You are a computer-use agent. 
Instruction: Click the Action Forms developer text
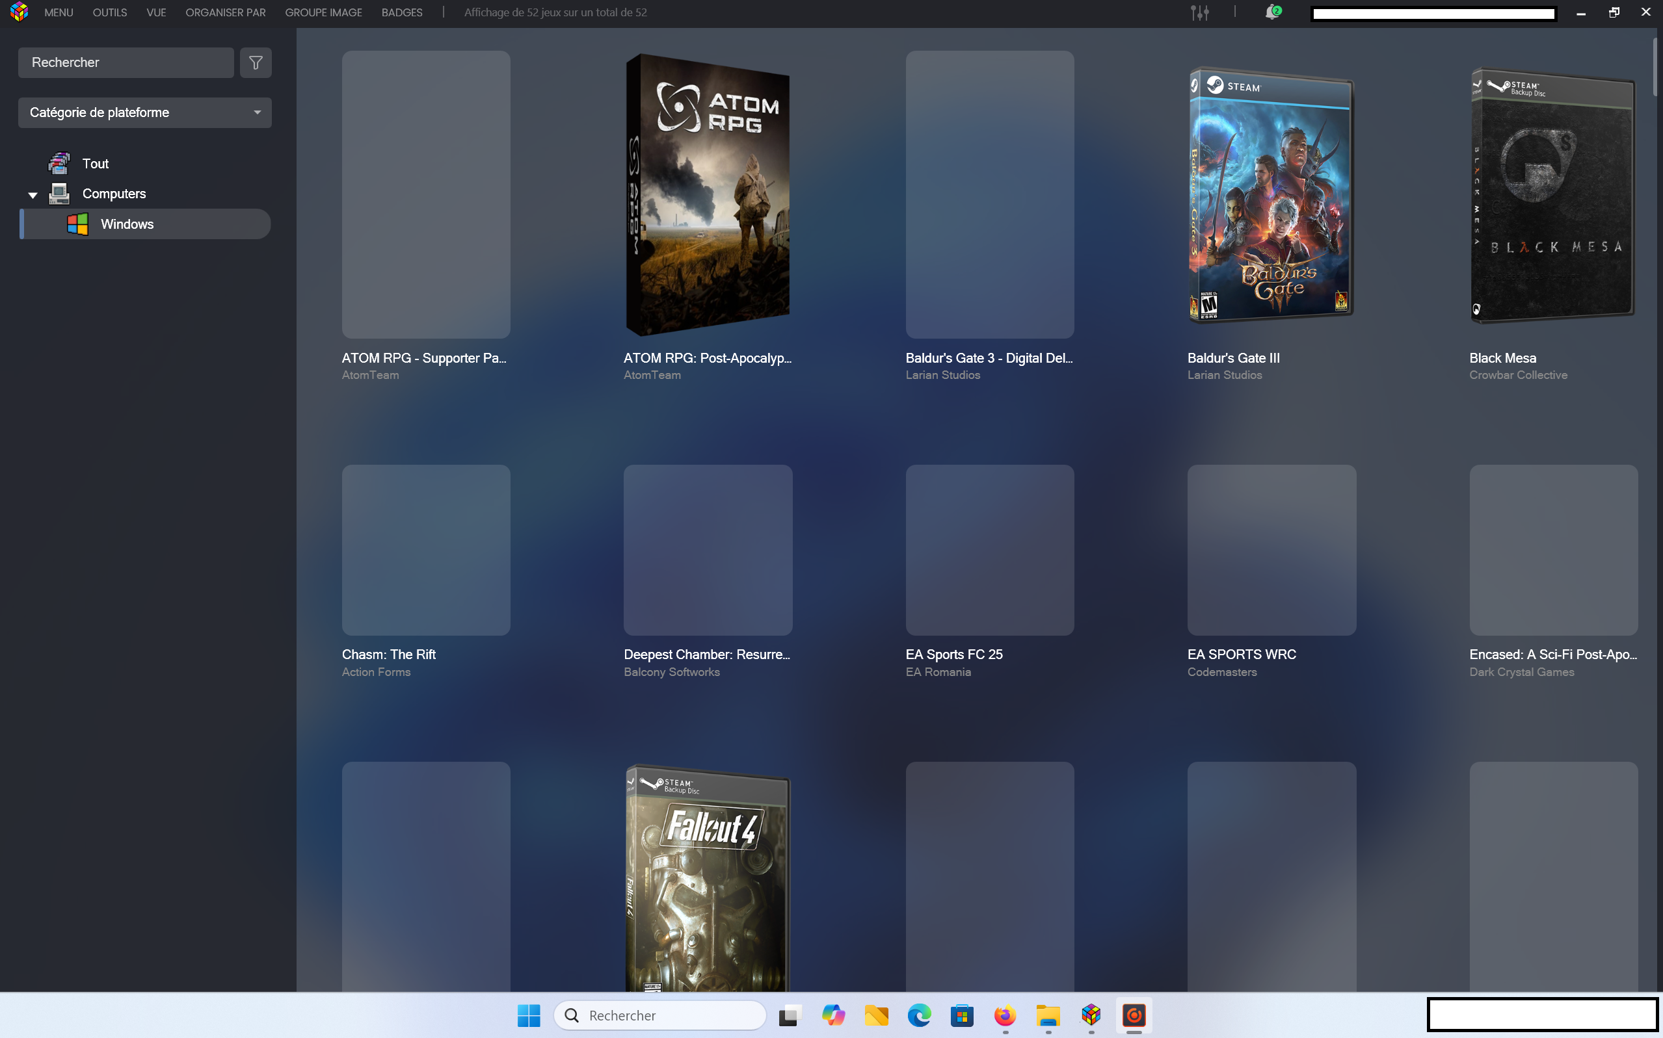[377, 672]
